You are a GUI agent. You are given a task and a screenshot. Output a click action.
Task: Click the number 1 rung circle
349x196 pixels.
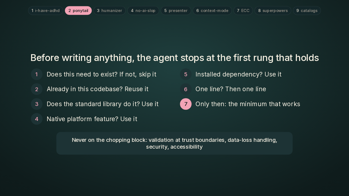pos(37,74)
